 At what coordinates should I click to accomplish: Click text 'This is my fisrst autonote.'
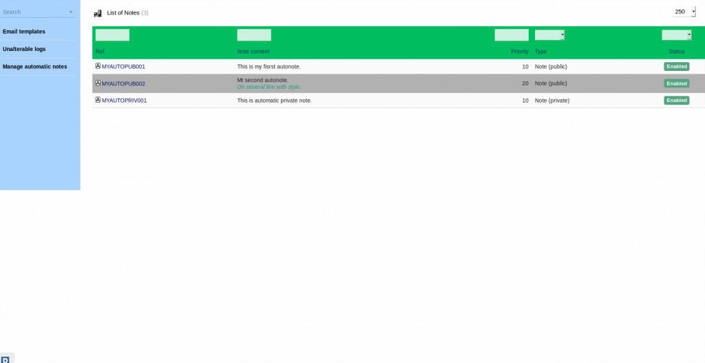(269, 67)
